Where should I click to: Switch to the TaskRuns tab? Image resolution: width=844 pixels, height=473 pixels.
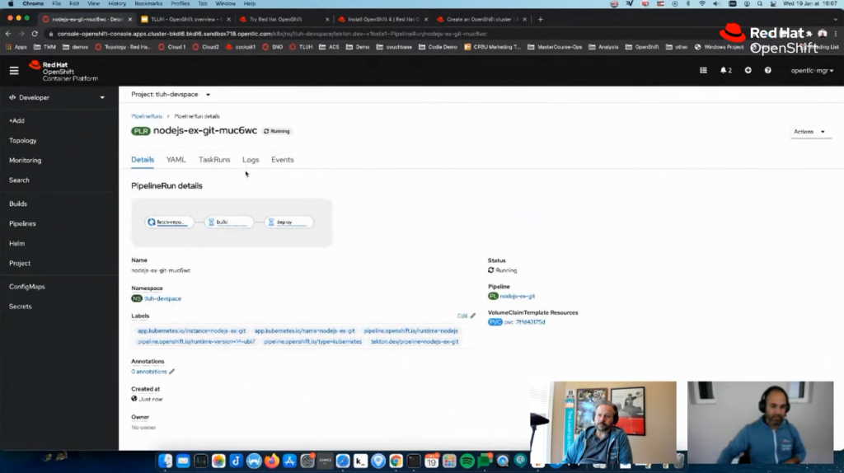coord(214,160)
